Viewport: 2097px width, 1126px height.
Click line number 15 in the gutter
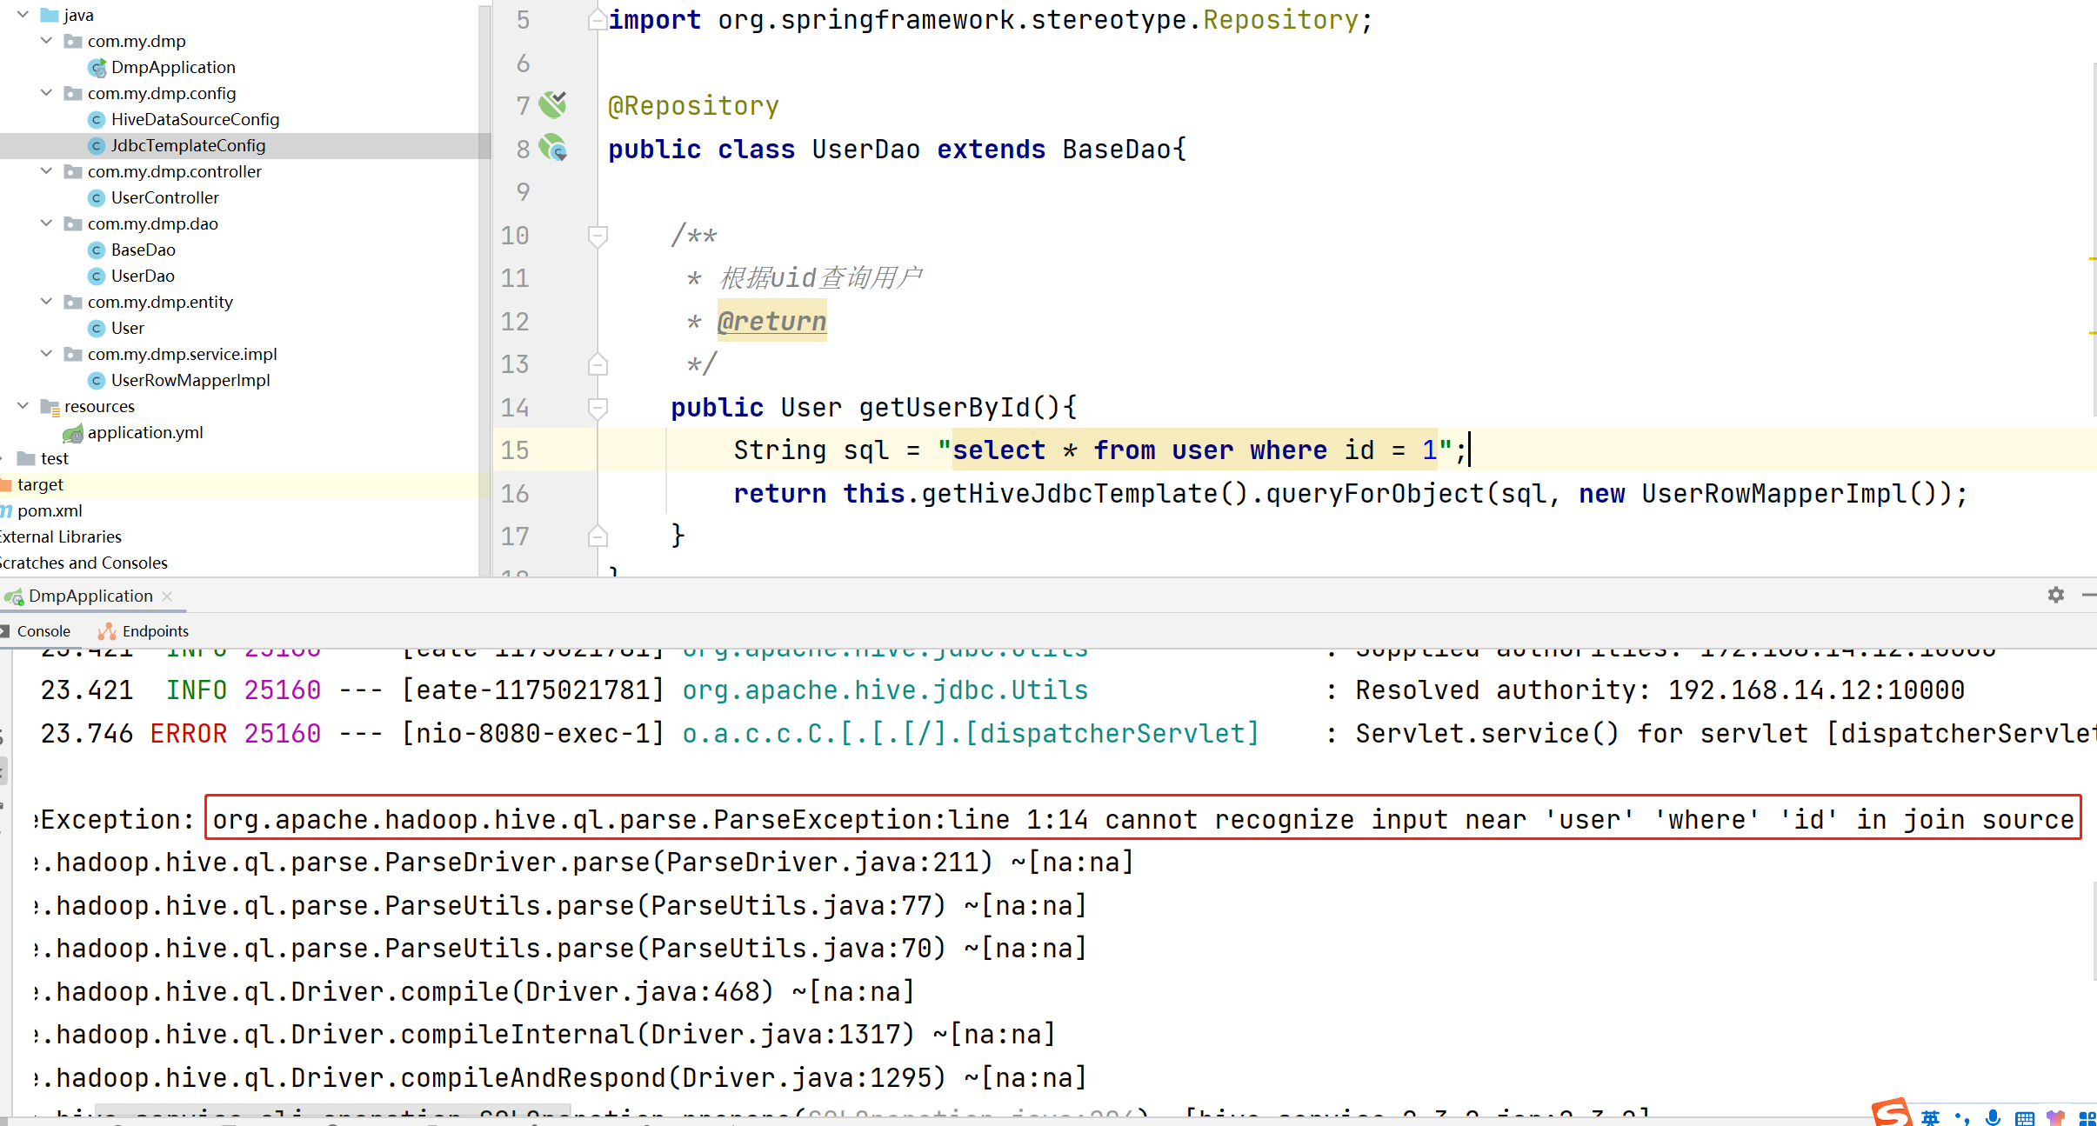[x=515, y=450]
